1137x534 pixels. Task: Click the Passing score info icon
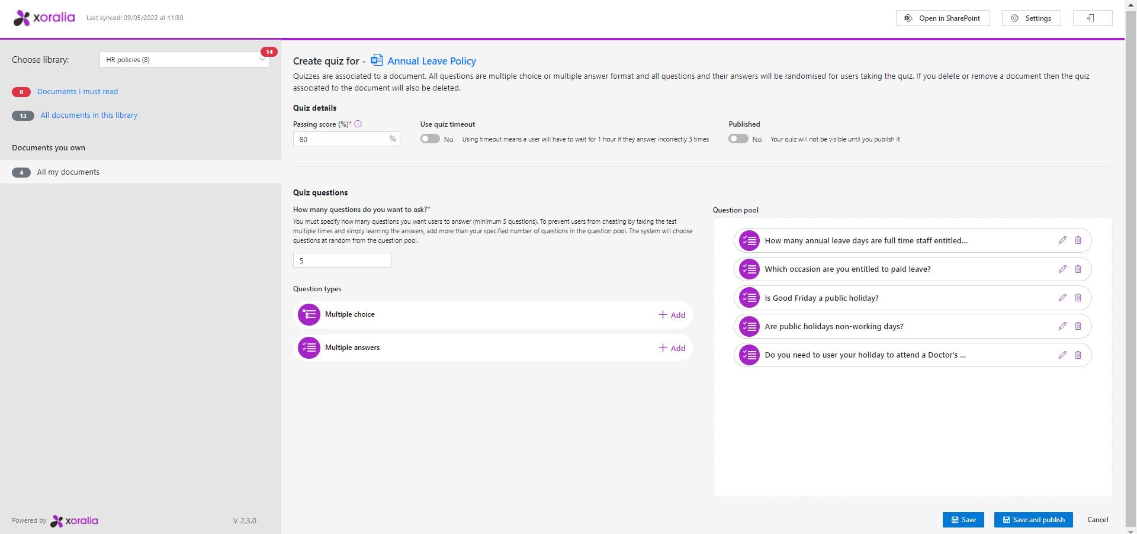click(x=358, y=124)
